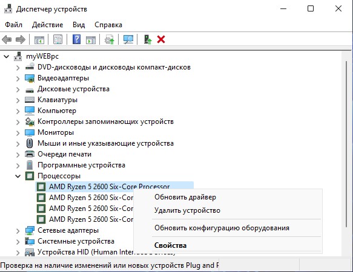Maximize the Диспетчер устройств window
The height and width of the screenshot is (272, 353).
point(311,9)
